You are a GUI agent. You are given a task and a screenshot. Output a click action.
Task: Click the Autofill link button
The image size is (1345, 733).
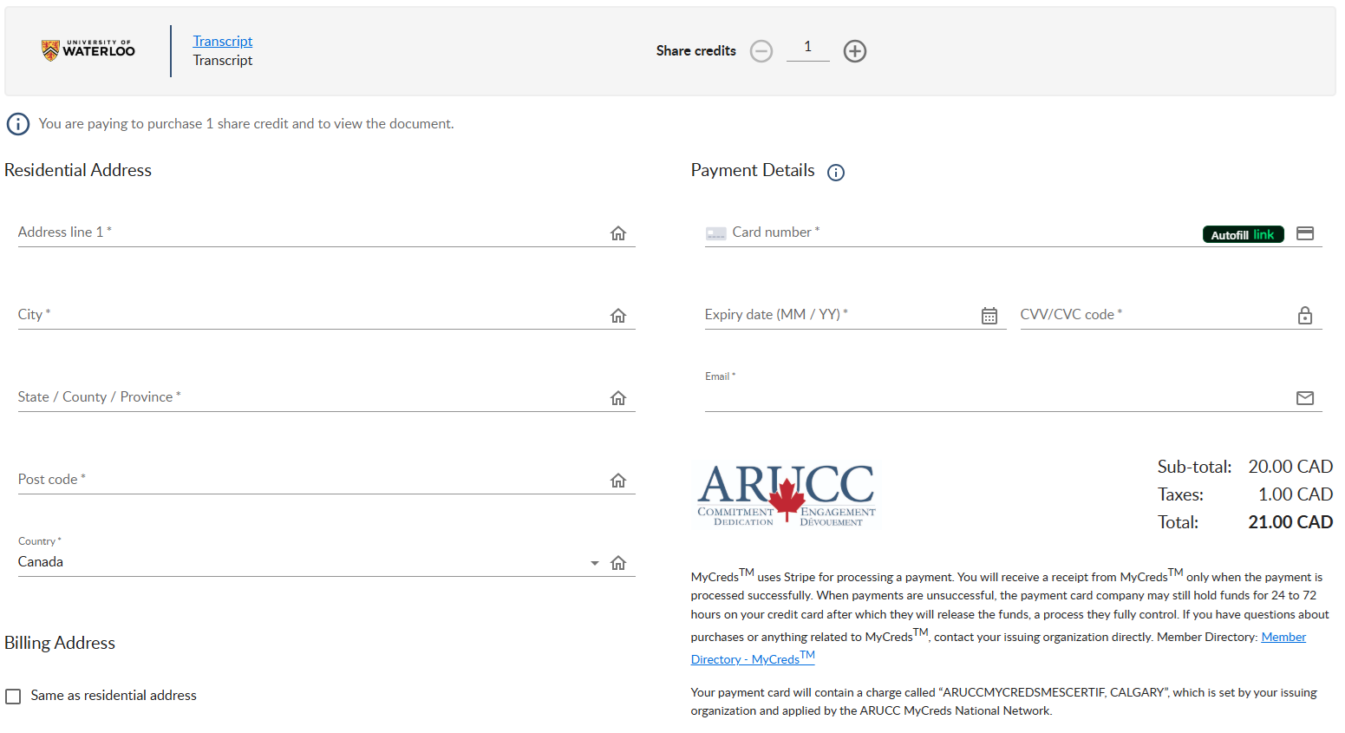point(1242,234)
